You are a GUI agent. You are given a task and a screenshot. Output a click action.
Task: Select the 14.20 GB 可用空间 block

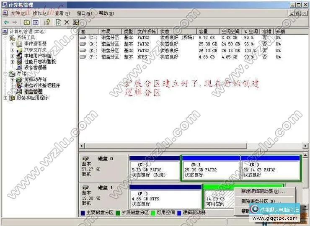tap(219, 199)
